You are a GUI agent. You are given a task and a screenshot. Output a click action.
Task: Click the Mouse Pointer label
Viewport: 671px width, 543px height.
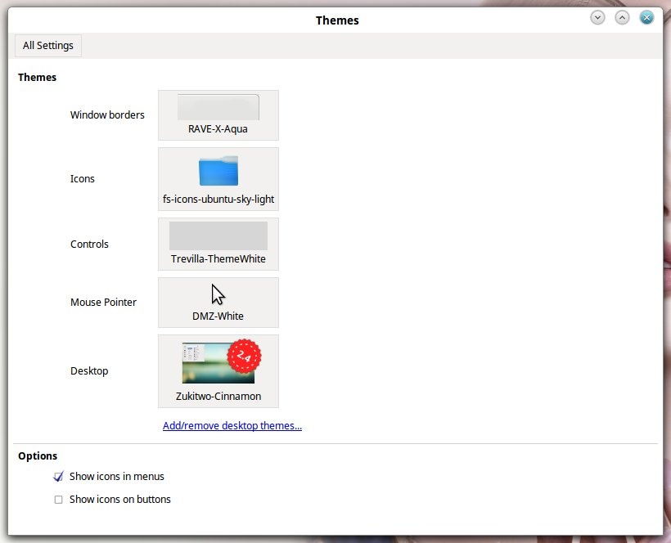pyautogui.click(x=104, y=303)
